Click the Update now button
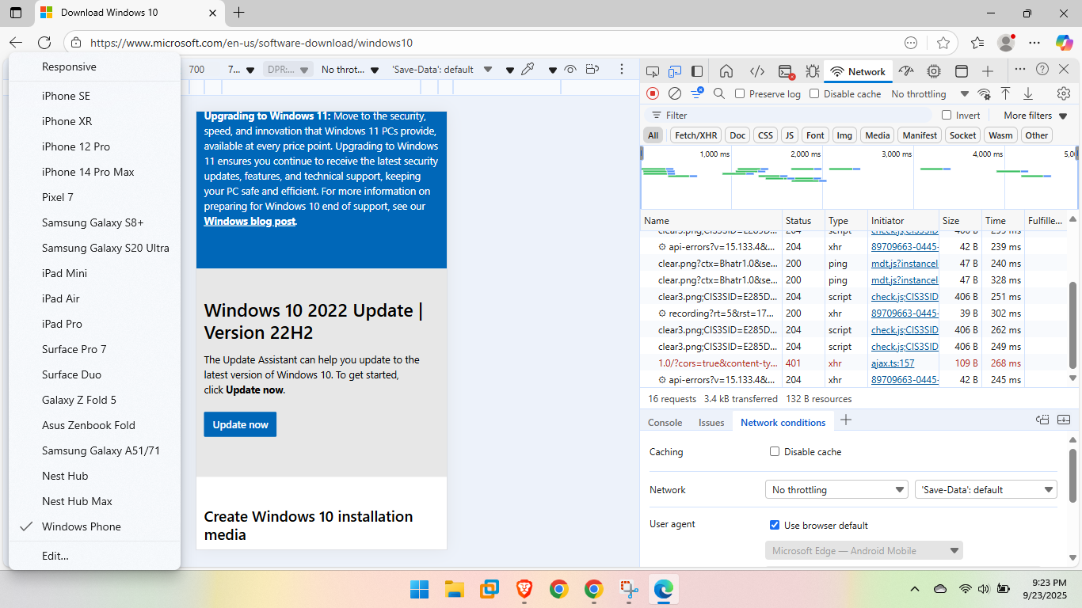The image size is (1082, 608). [240, 424]
